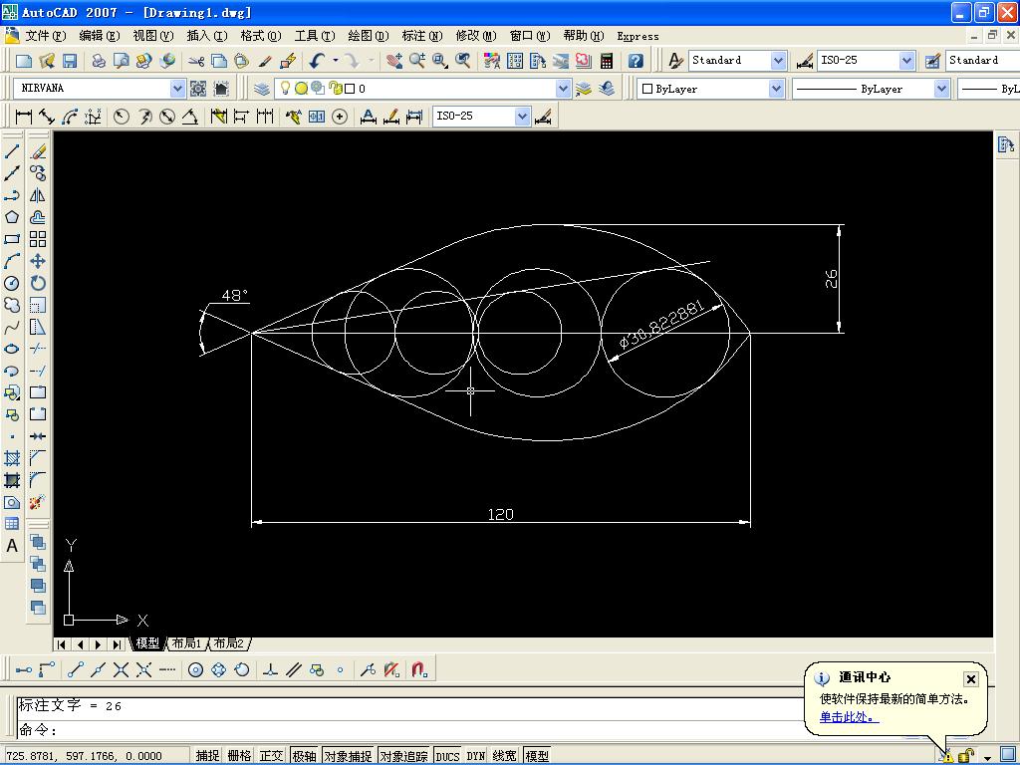Click the Save icon in toolbar

click(70, 61)
